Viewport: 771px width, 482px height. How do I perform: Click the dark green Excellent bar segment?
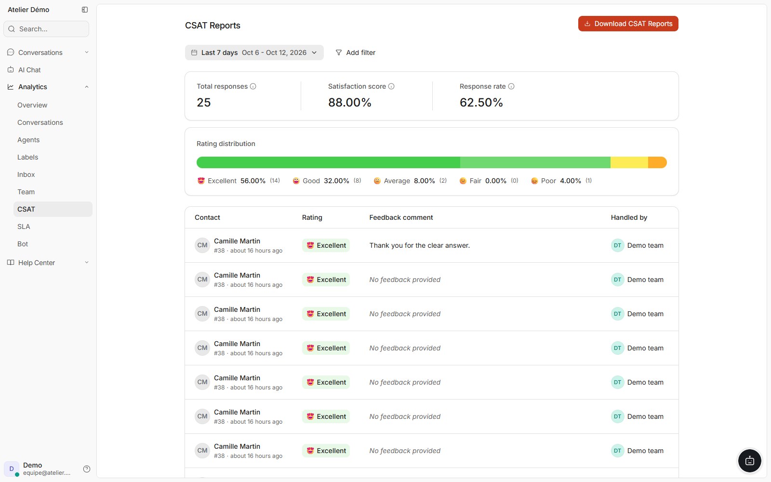click(x=328, y=162)
